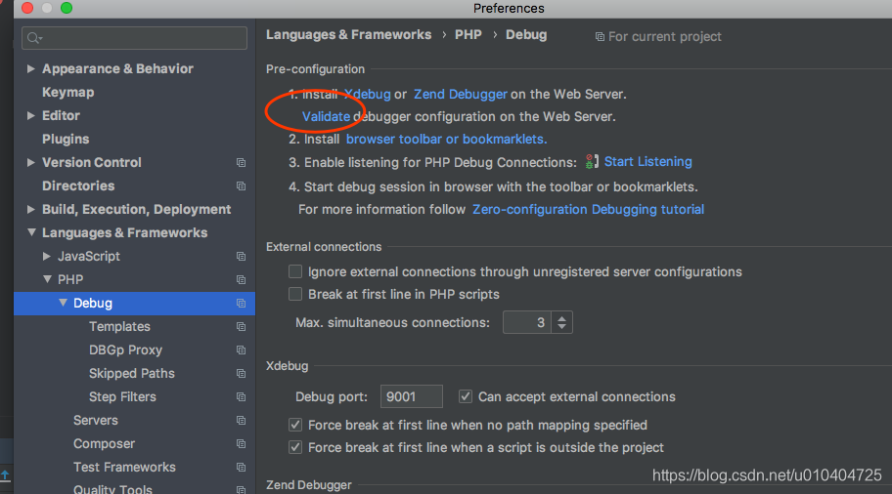
Task: Click the Xdebug Debug port field
Action: pos(412,396)
